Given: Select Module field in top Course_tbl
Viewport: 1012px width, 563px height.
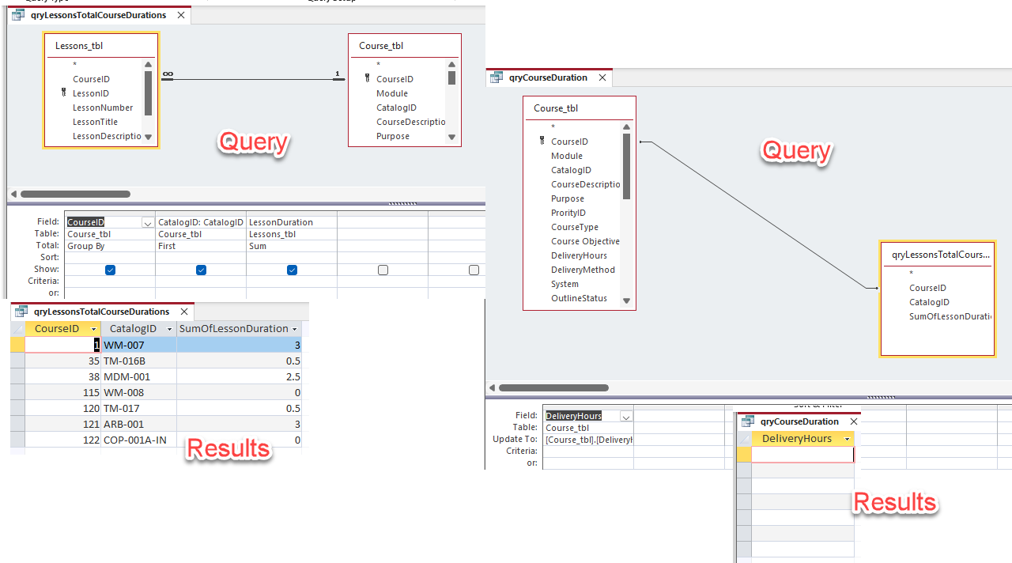Looking at the screenshot, I should tap(392, 93).
